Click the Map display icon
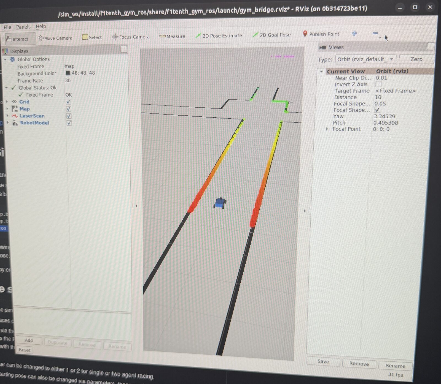Image resolution: width=441 pixels, height=384 pixels. (x=15, y=108)
